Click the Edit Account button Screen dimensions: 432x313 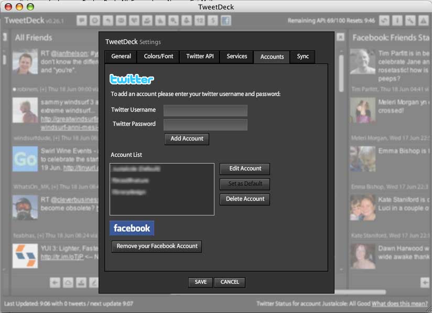(245, 169)
